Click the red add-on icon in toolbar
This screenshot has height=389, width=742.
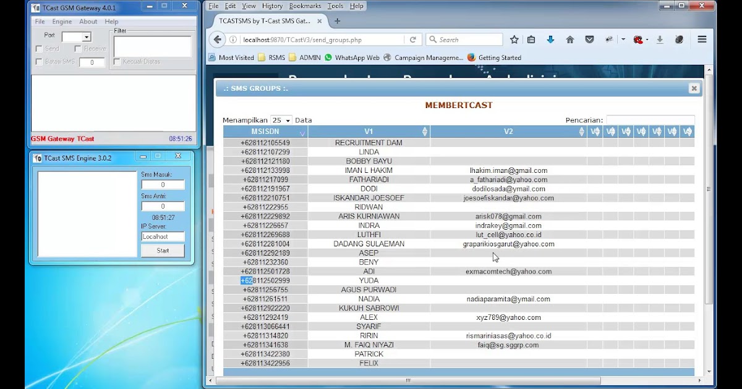[x=638, y=40]
